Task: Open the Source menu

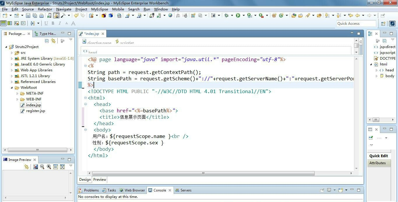Action: point(28,9)
